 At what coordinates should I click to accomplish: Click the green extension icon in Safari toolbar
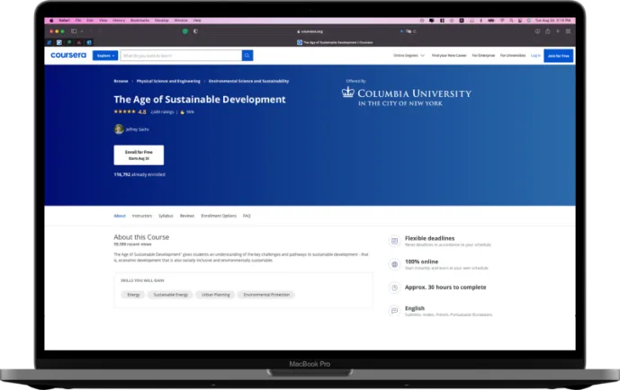185,31
